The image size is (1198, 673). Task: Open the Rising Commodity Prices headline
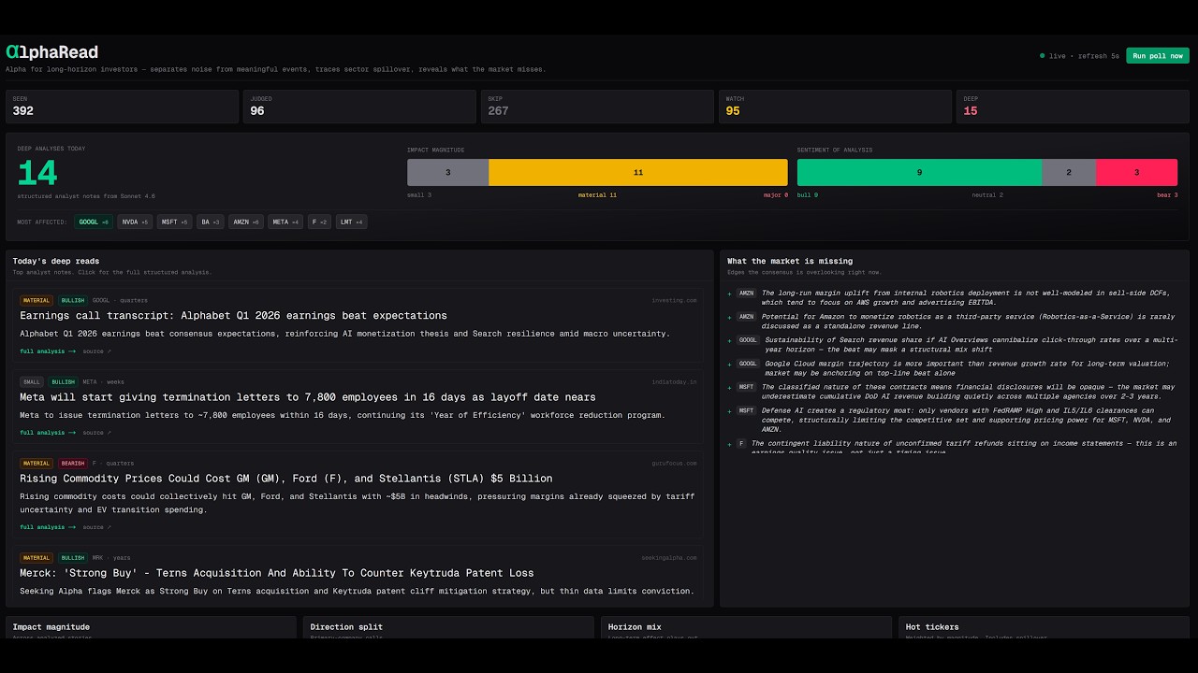286,479
